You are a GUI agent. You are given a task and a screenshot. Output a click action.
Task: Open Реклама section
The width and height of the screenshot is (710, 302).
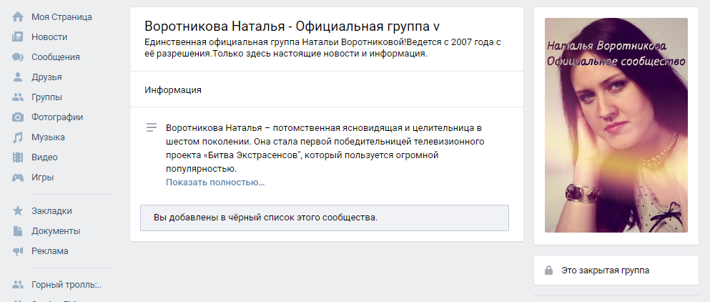pyautogui.click(x=50, y=250)
